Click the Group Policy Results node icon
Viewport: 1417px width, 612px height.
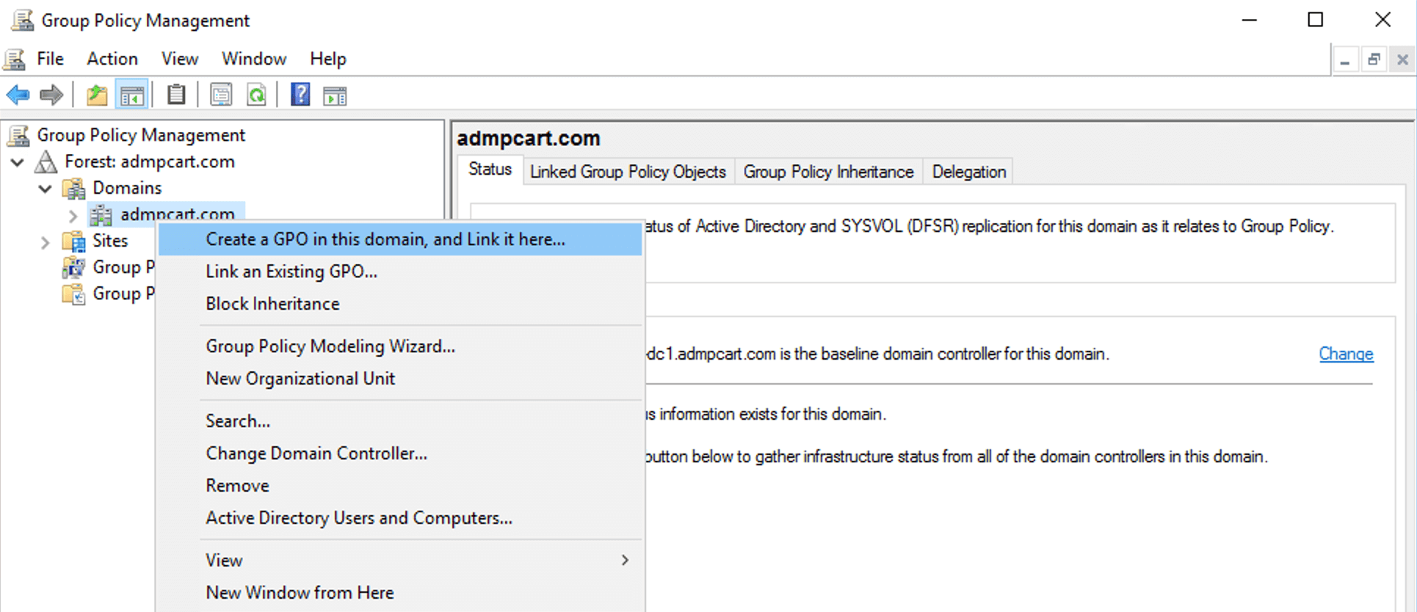tap(73, 294)
